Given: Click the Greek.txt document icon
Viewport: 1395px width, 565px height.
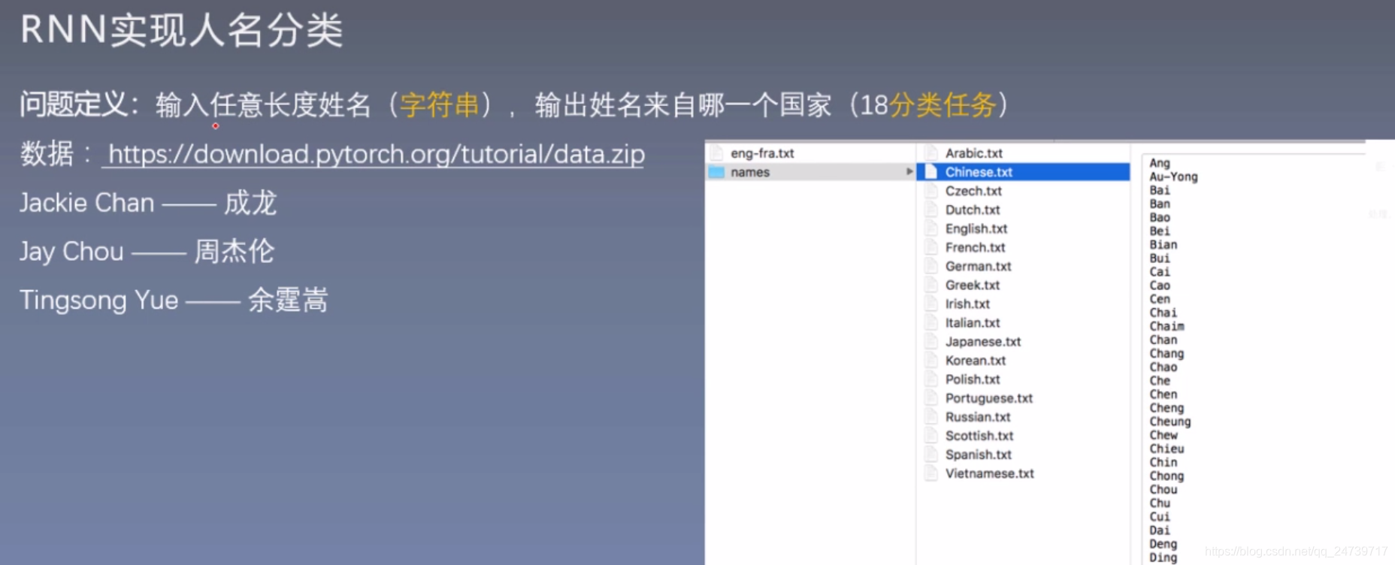Looking at the screenshot, I should [931, 285].
